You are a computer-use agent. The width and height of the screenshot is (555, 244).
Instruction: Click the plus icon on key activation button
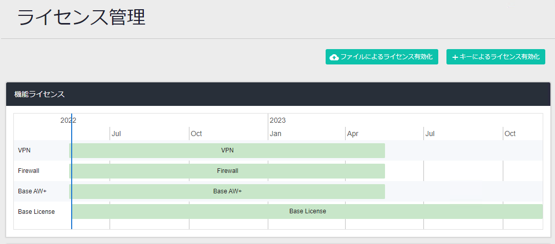point(455,57)
